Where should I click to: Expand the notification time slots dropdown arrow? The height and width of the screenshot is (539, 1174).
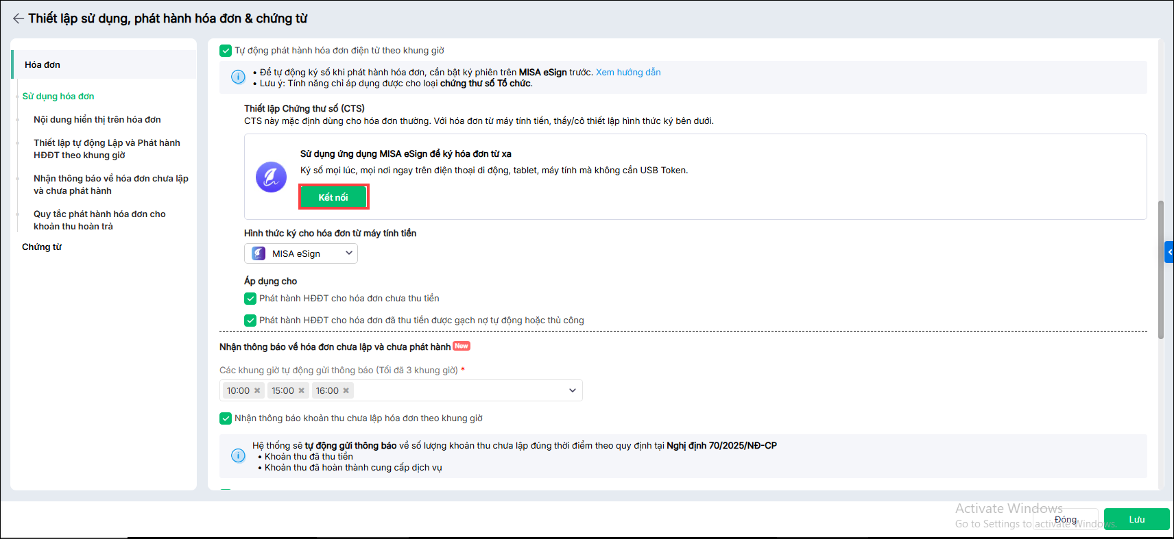pyautogui.click(x=572, y=390)
